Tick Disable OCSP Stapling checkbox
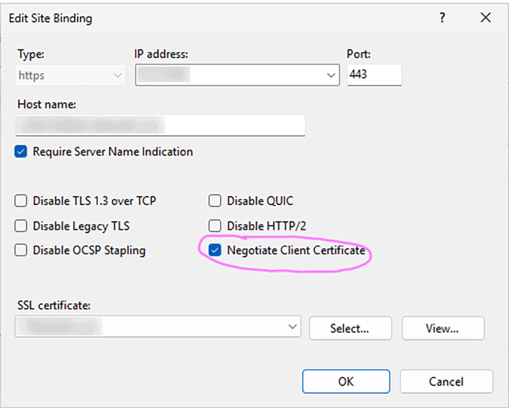 pyautogui.click(x=21, y=250)
